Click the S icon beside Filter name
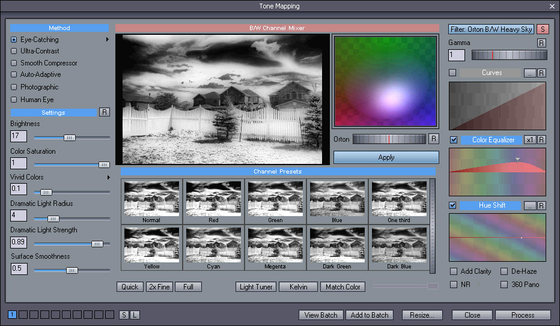The height and width of the screenshot is (326, 560). tap(543, 29)
